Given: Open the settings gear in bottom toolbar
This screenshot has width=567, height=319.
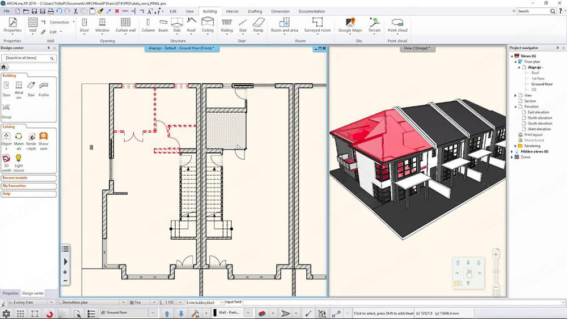Looking at the screenshot, I should (x=6, y=313).
